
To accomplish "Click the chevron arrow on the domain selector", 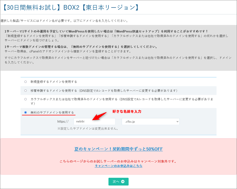I will pos(177,121).
